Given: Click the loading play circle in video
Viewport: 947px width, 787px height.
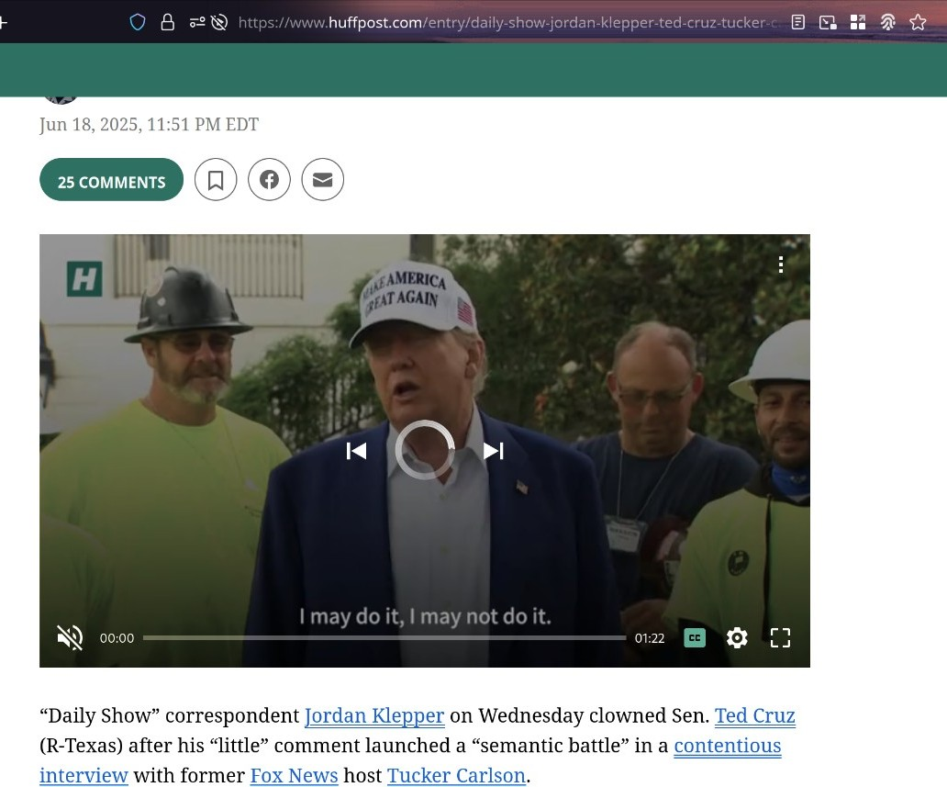Looking at the screenshot, I should [425, 450].
